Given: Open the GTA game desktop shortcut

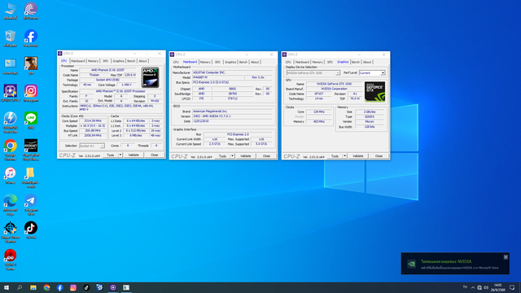Looking at the screenshot, I should (31, 66).
